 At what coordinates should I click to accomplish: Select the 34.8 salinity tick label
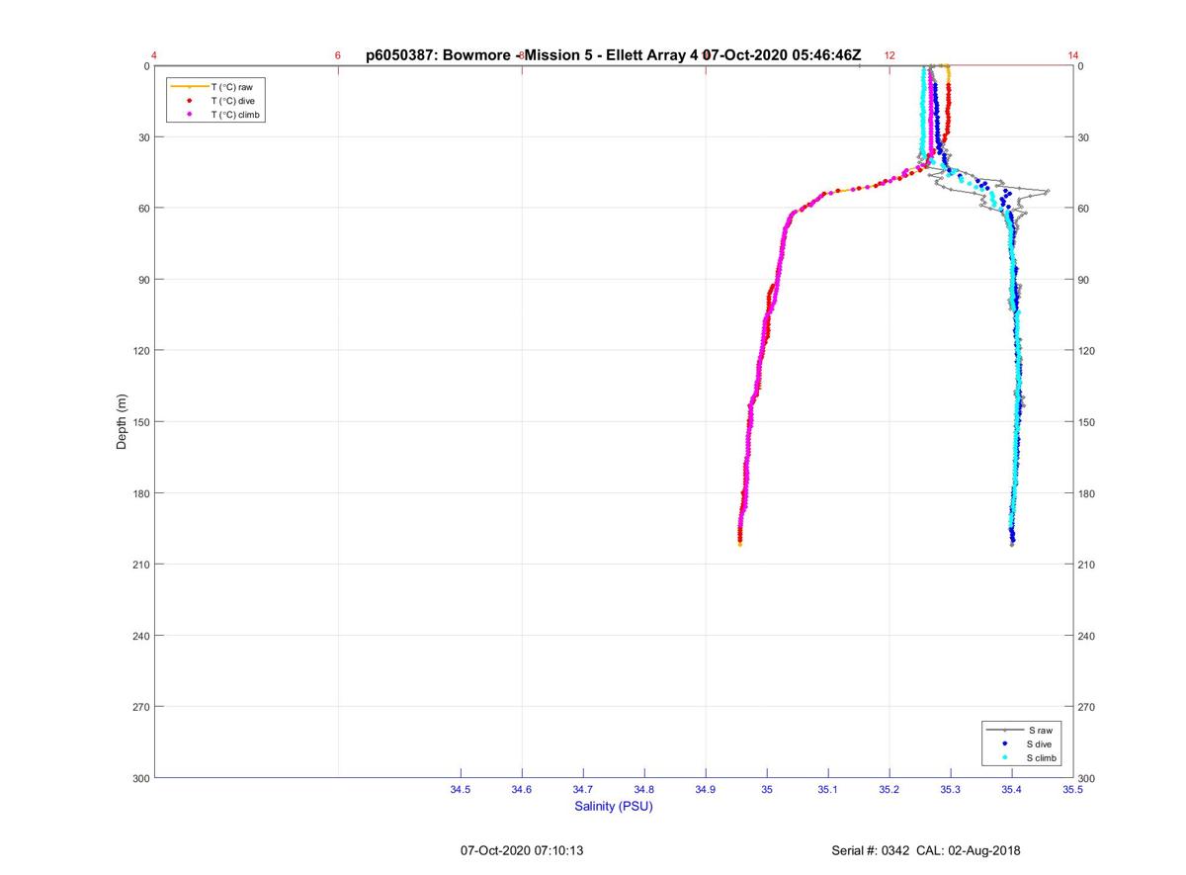tap(644, 790)
